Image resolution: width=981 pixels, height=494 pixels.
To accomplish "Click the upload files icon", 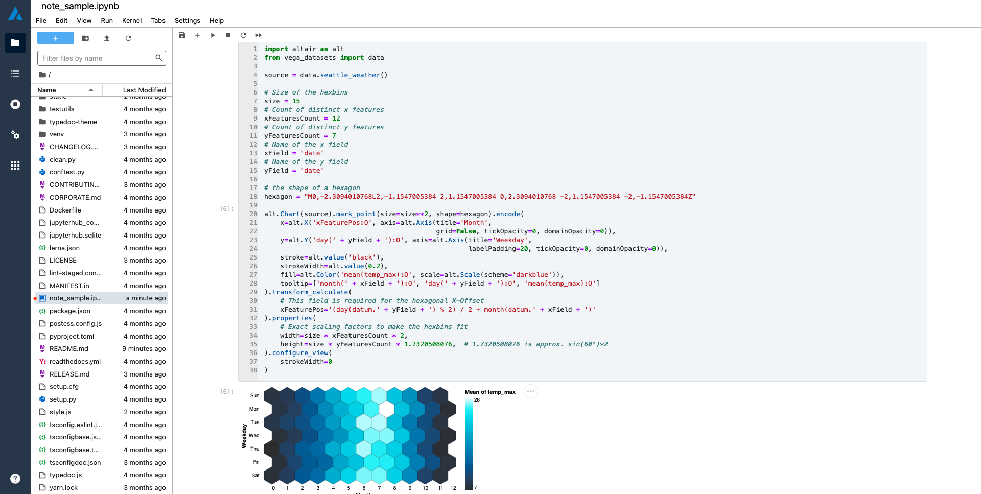I will [x=107, y=38].
